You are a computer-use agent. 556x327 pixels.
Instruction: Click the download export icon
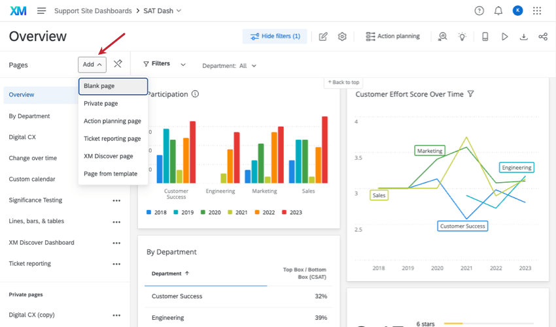pyautogui.click(x=524, y=37)
